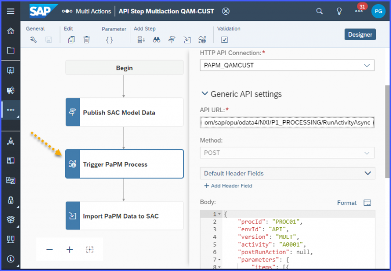Open Parameters curly braces icon
The height and width of the screenshot is (271, 391).
click(x=109, y=40)
